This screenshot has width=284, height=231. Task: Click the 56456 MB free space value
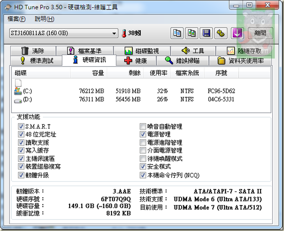tap(128, 99)
